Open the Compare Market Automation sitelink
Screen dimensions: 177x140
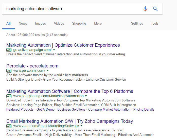pyautogui.click(x=109, y=109)
